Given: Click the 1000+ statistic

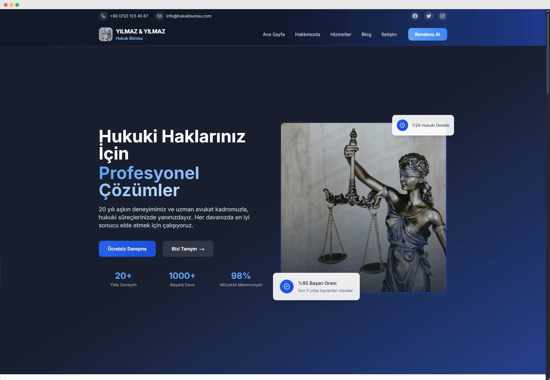Looking at the screenshot, I should point(182,276).
